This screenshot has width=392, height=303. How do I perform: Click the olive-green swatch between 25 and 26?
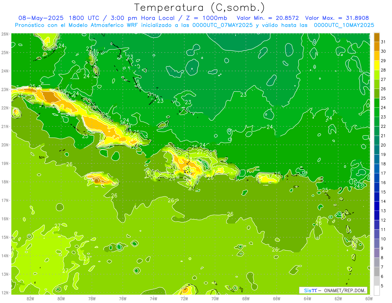coord(377,93)
